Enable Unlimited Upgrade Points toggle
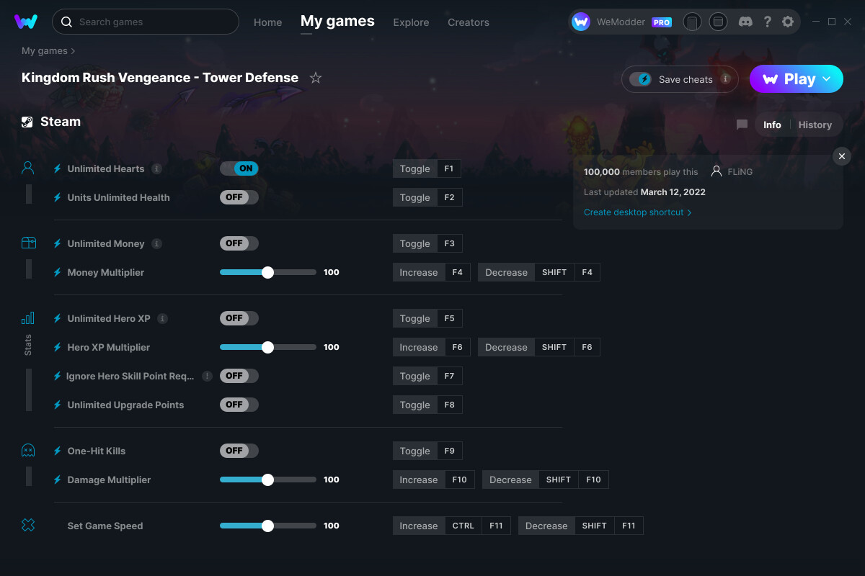Image resolution: width=865 pixels, height=576 pixels. 239,405
